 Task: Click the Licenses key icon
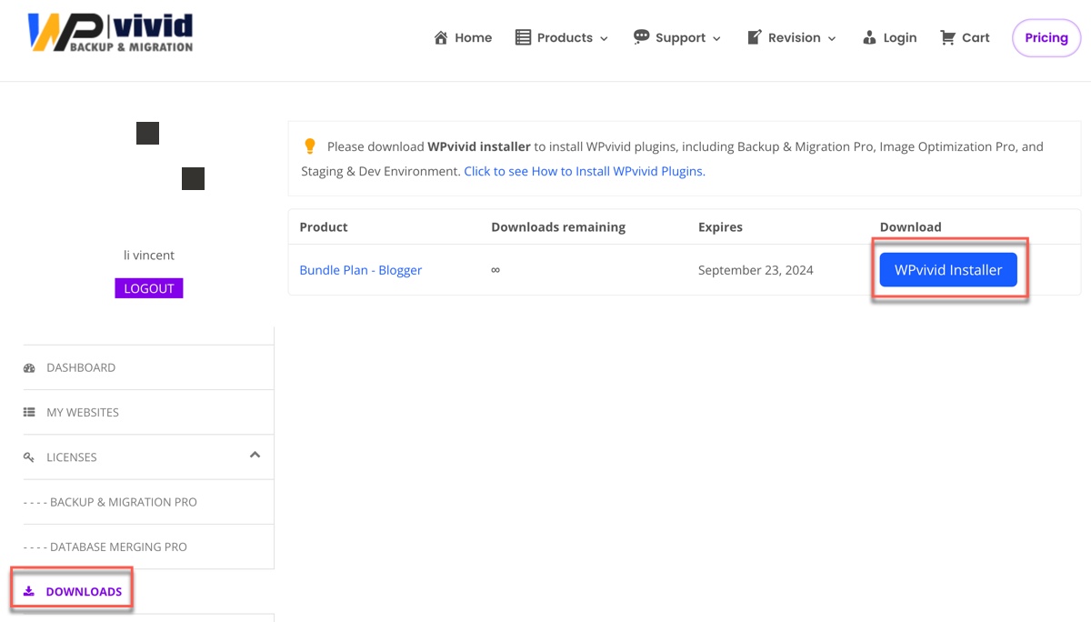tap(29, 457)
